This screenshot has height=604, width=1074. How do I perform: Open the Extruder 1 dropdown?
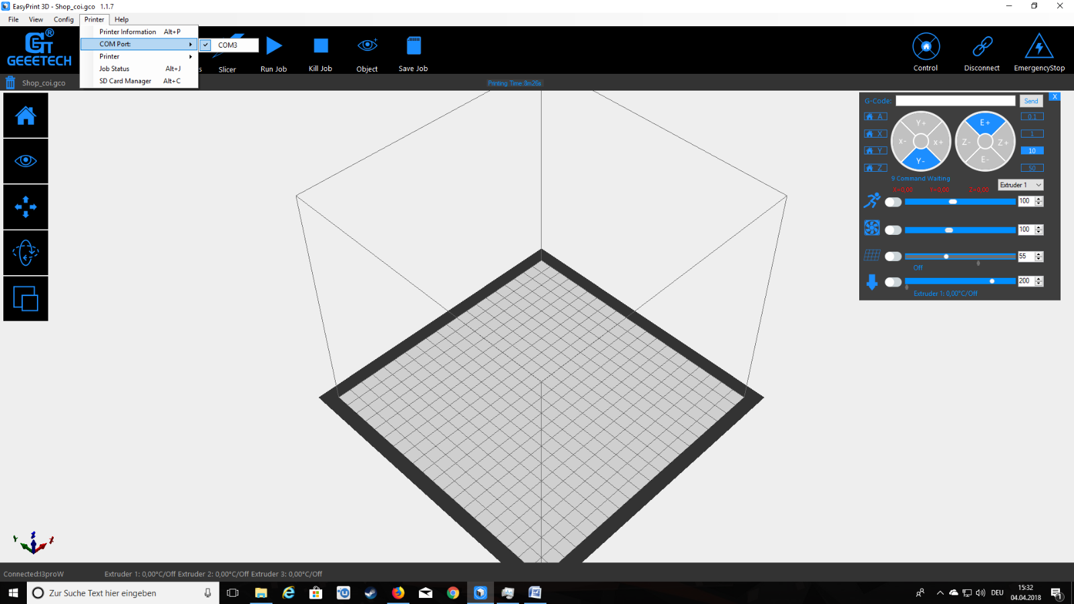(x=1020, y=185)
